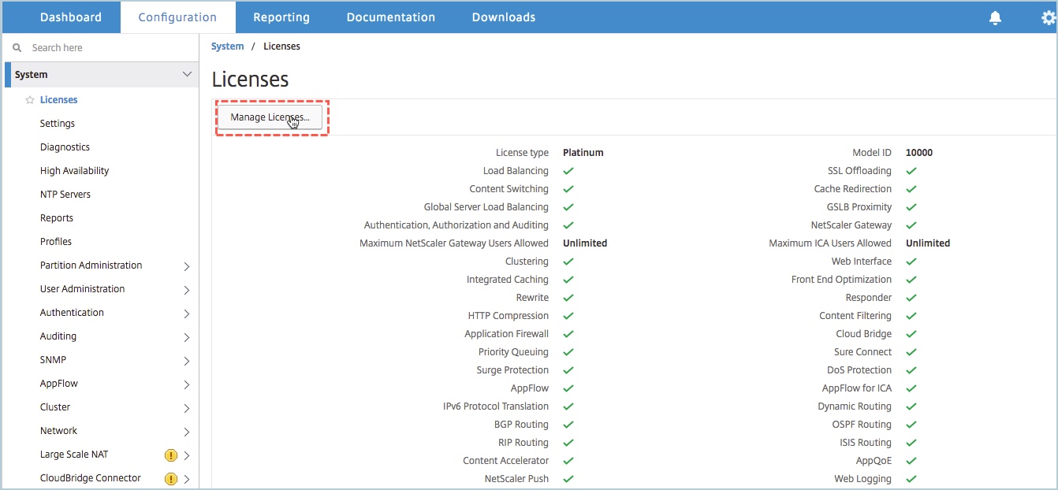1058x490 pixels.
Task: Click the search magnifier icon
Action: pyautogui.click(x=17, y=48)
